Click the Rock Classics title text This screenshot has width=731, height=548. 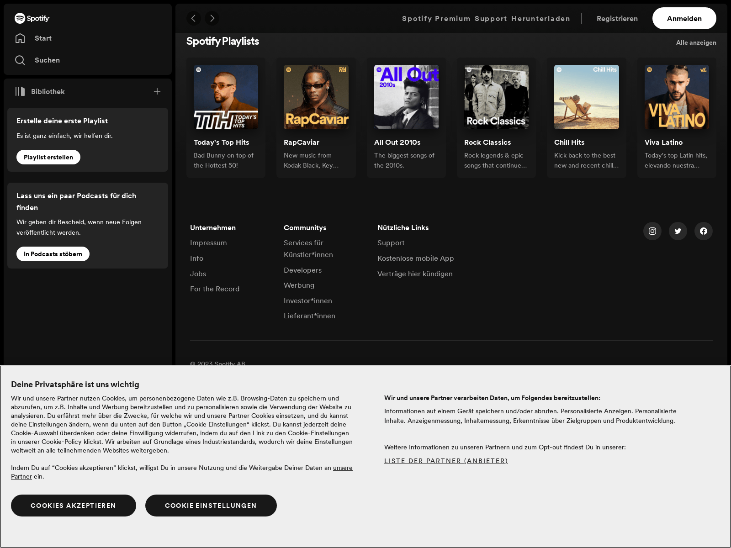pos(487,142)
